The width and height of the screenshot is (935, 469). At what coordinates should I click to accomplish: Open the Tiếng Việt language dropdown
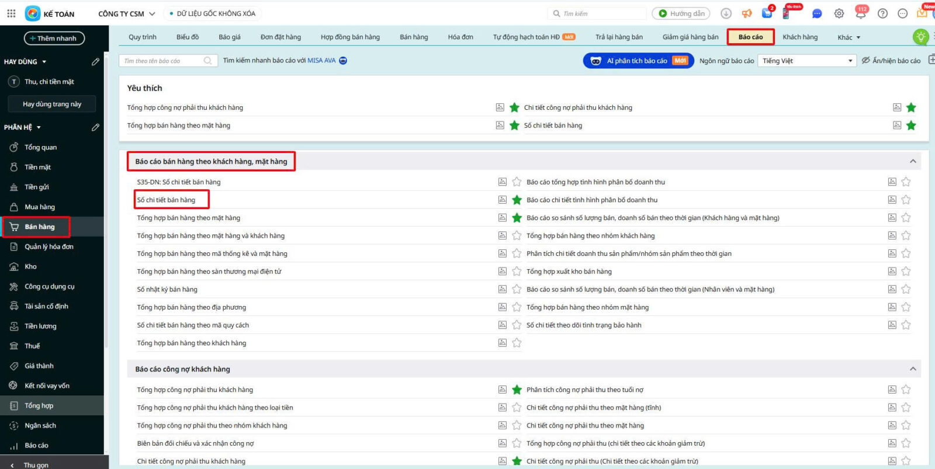point(807,61)
